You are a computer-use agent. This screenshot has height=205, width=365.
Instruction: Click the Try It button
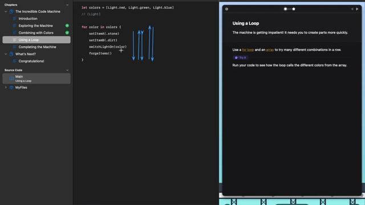(241, 58)
